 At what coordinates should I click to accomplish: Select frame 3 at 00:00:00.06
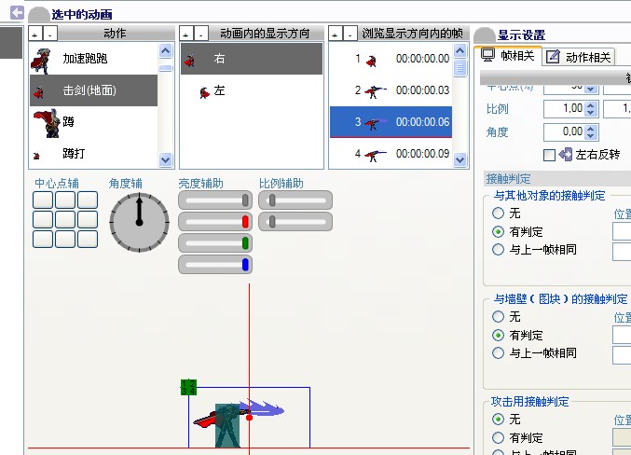(x=391, y=121)
